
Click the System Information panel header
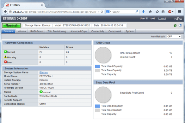click(x=47, y=68)
